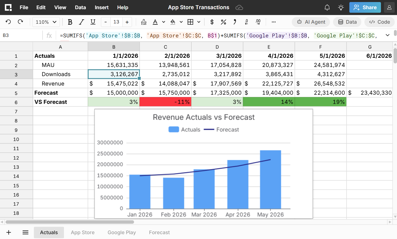Image resolution: width=397 pixels, height=239 pixels.
Task: Undo the last action
Action: click(x=8, y=22)
